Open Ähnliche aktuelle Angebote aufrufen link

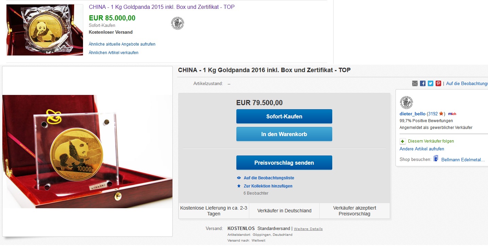[x=122, y=44]
